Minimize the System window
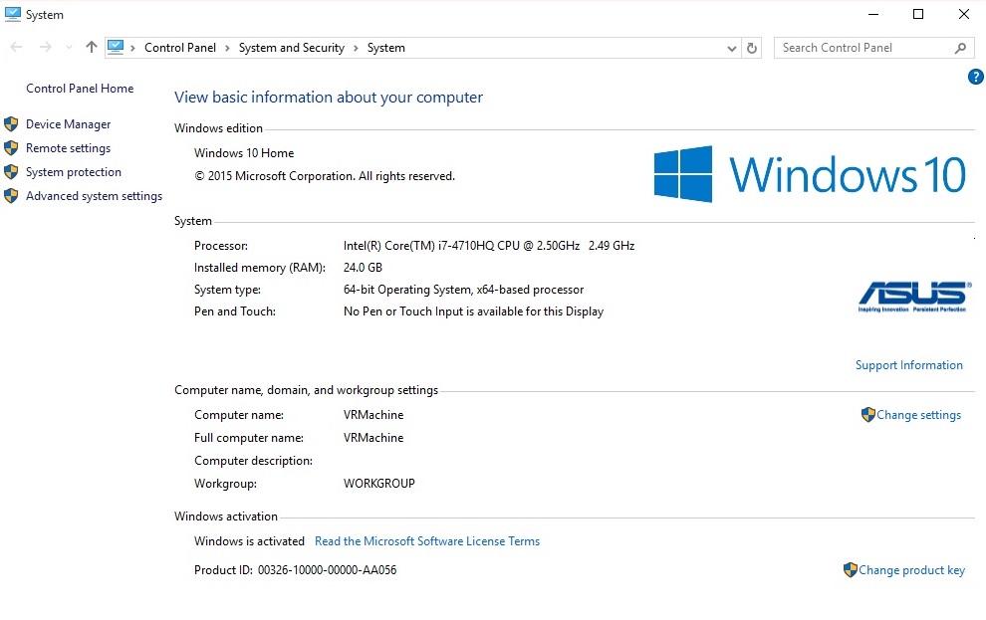Screen dimensions: 986x620 point(872,14)
